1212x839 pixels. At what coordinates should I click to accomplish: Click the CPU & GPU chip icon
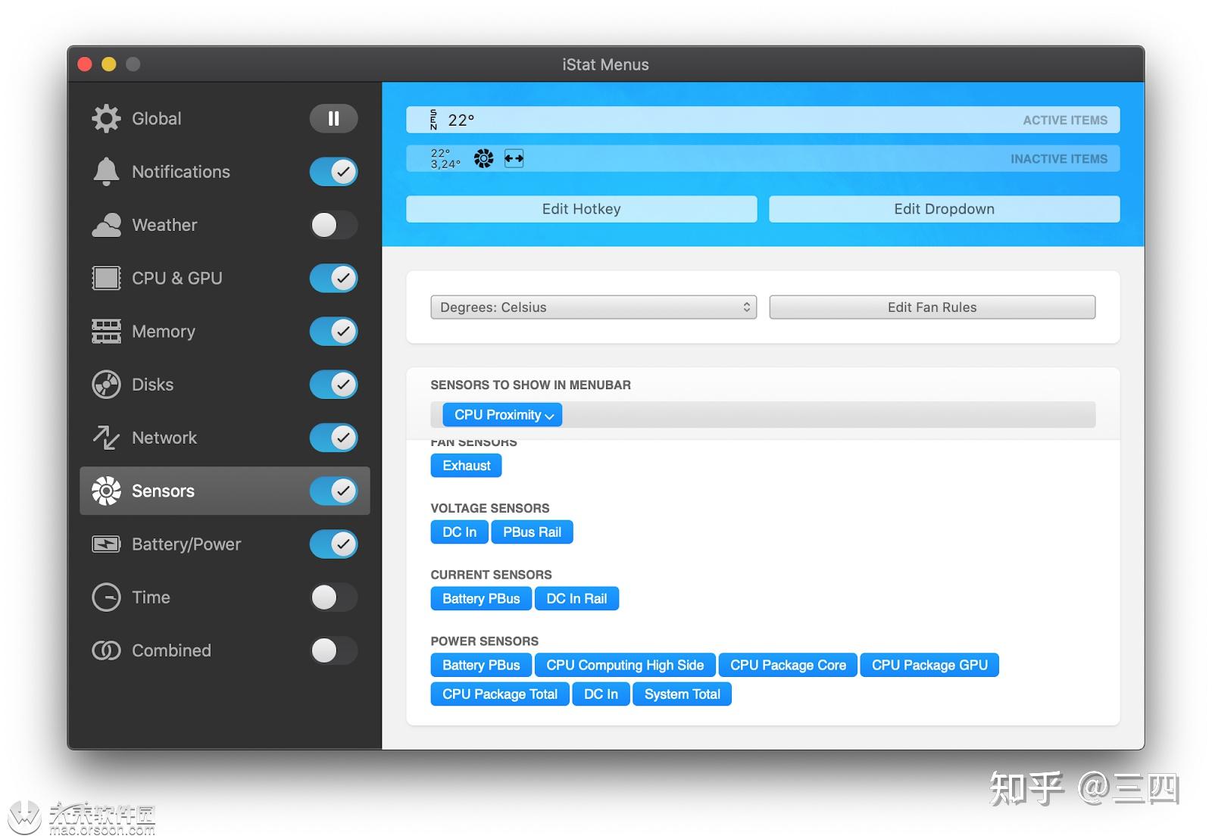point(106,278)
